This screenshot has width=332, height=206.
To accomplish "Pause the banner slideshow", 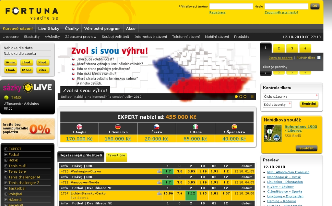I will tap(252, 97).
